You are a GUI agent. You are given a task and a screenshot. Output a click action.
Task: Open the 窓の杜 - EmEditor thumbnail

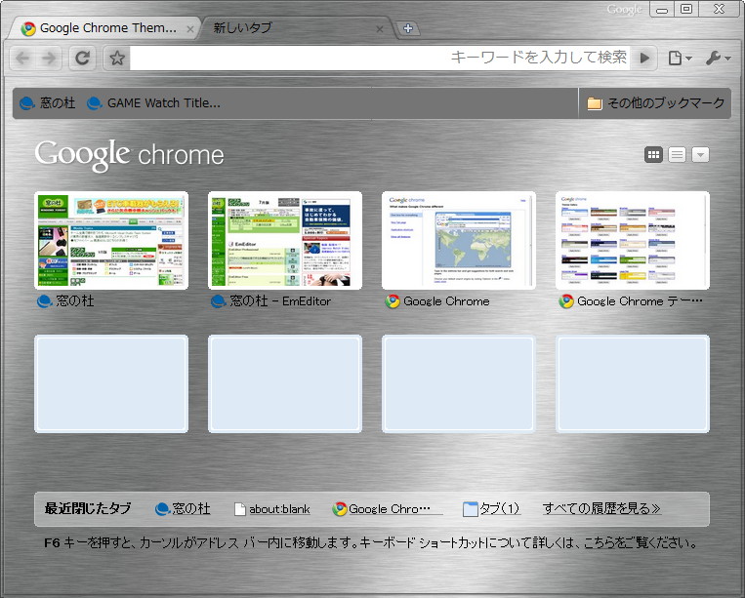point(284,240)
